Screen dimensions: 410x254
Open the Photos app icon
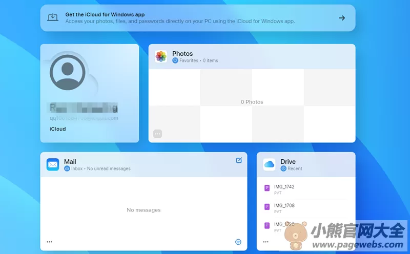[161, 56]
